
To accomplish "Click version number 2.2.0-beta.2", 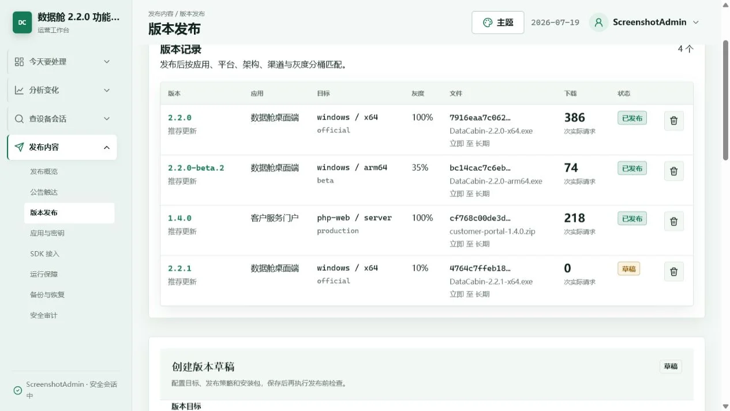I will [x=196, y=168].
